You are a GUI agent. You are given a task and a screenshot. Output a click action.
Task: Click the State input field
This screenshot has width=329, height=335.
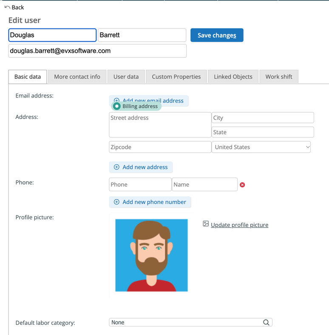pyautogui.click(x=263, y=132)
